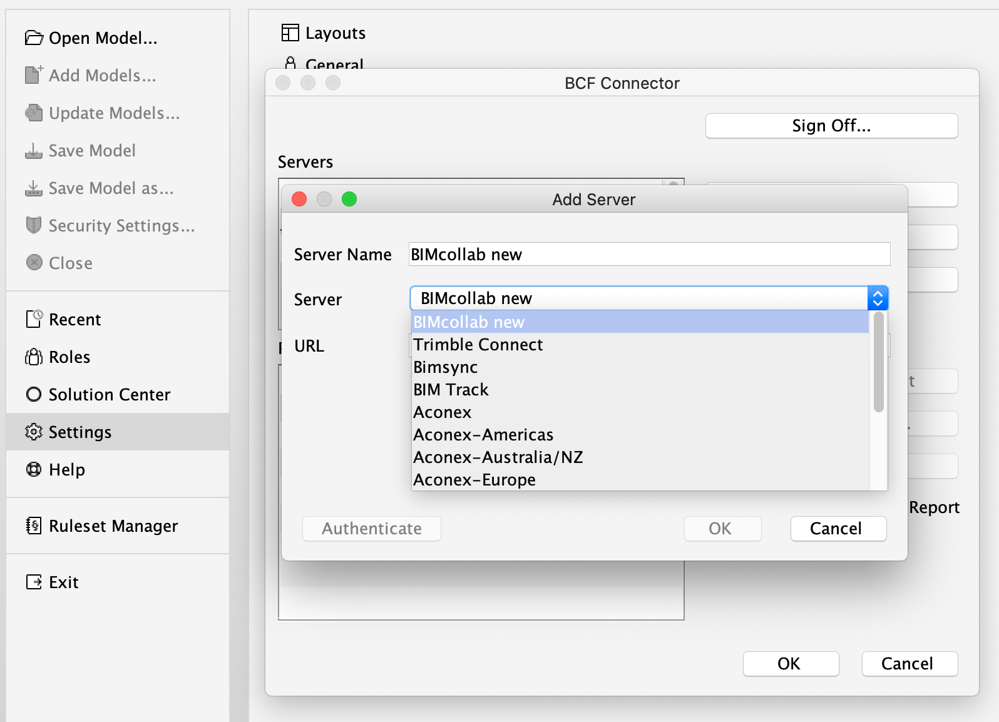
Task: Close the Add Server dialog with red button
Action: tap(299, 199)
